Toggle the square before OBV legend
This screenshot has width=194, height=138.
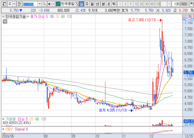pyautogui.click(x=3, y=129)
